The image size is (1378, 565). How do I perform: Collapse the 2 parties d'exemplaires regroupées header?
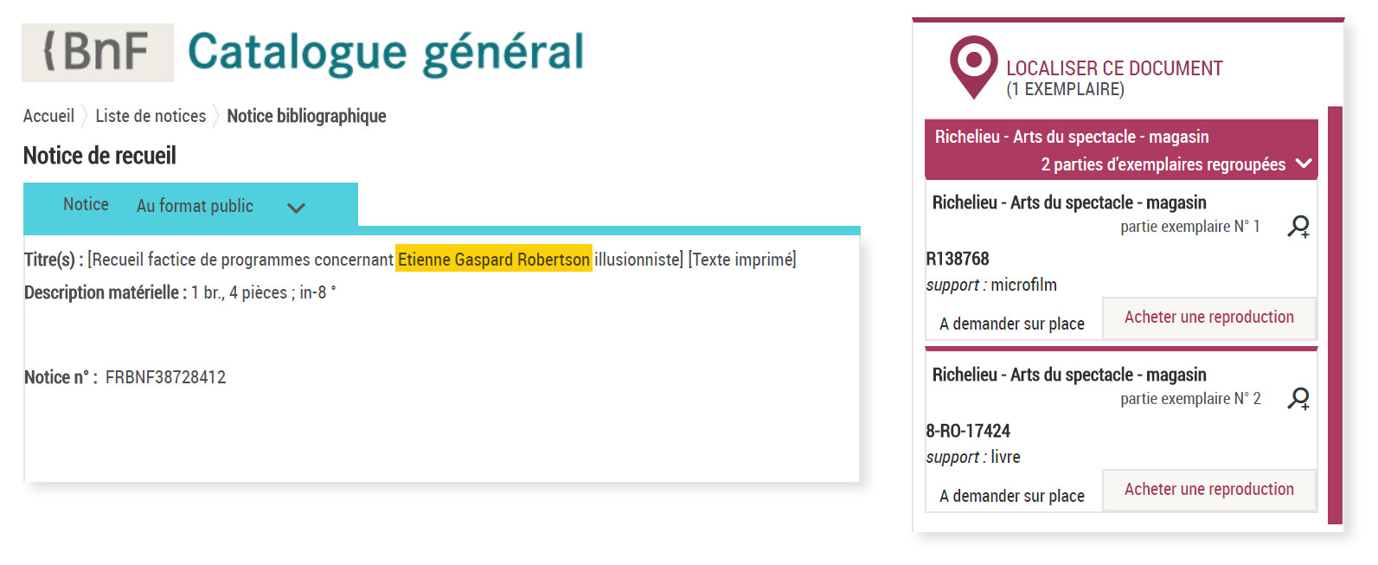(1304, 164)
